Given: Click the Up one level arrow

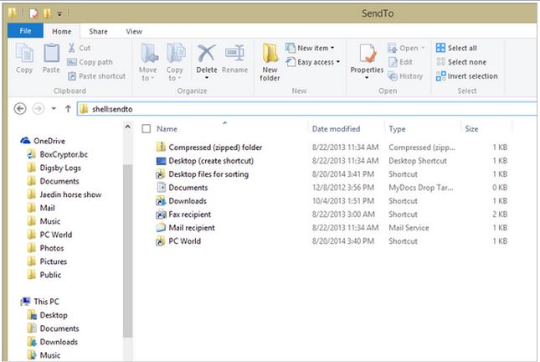Looking at the screenshot, I should (x=68, y=109).
